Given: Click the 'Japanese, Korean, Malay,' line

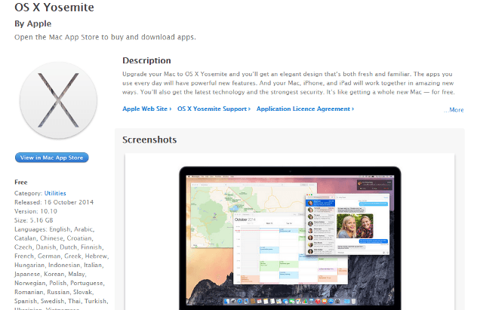Looking at the screenshot, I should 50,274.
